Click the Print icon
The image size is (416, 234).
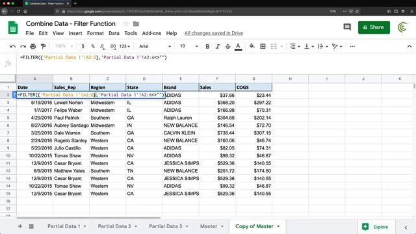point(33,46)
